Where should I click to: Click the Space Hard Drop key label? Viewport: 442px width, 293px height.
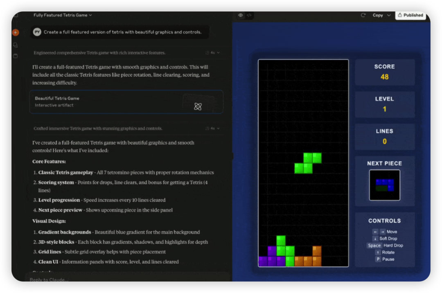(374, 246)
